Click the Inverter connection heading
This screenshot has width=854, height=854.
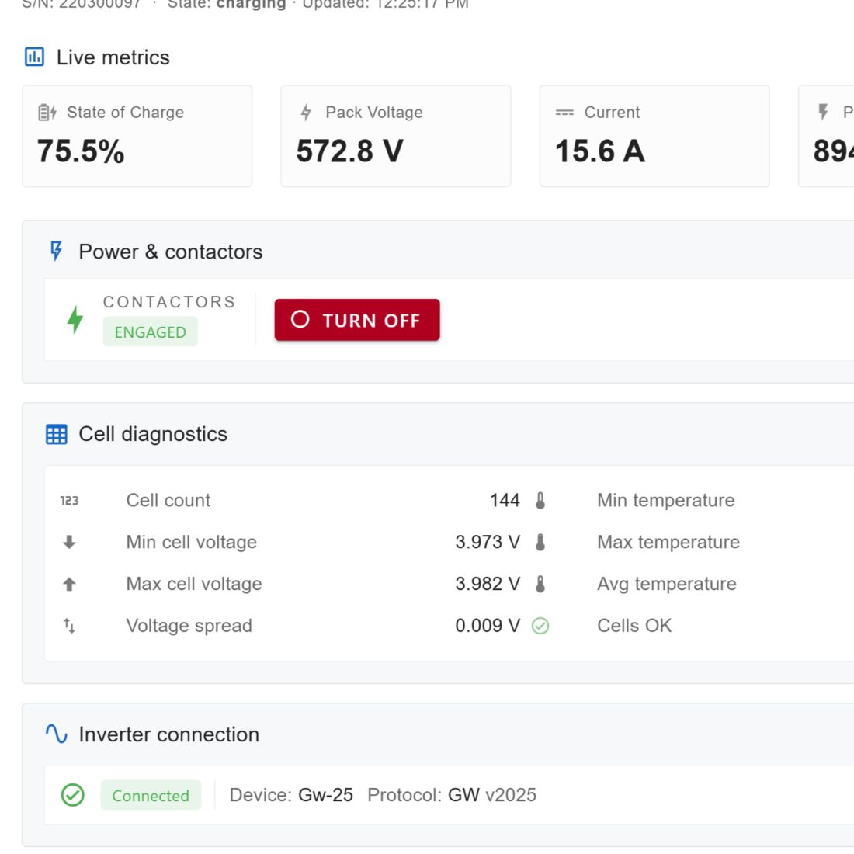(168, 734)
